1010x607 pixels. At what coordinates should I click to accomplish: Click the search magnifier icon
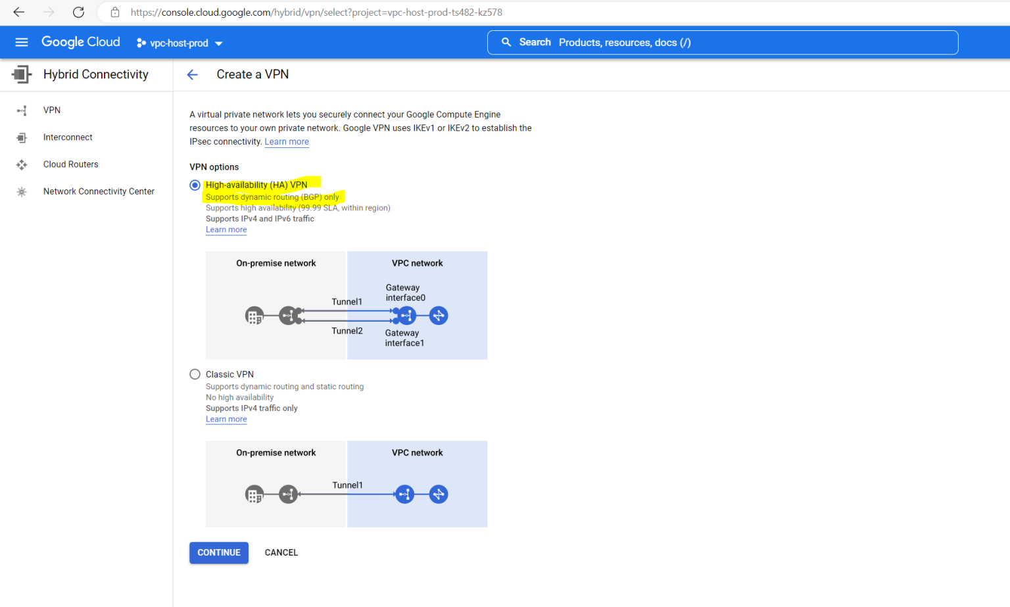506,42
